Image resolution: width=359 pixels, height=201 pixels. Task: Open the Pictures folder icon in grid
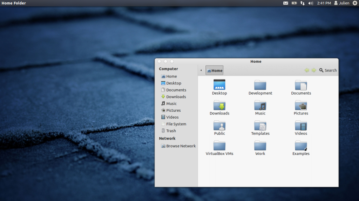301,105
